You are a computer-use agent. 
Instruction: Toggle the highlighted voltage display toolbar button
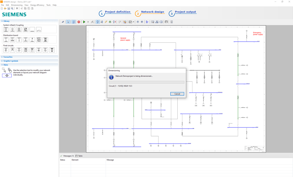coord(98,22)
